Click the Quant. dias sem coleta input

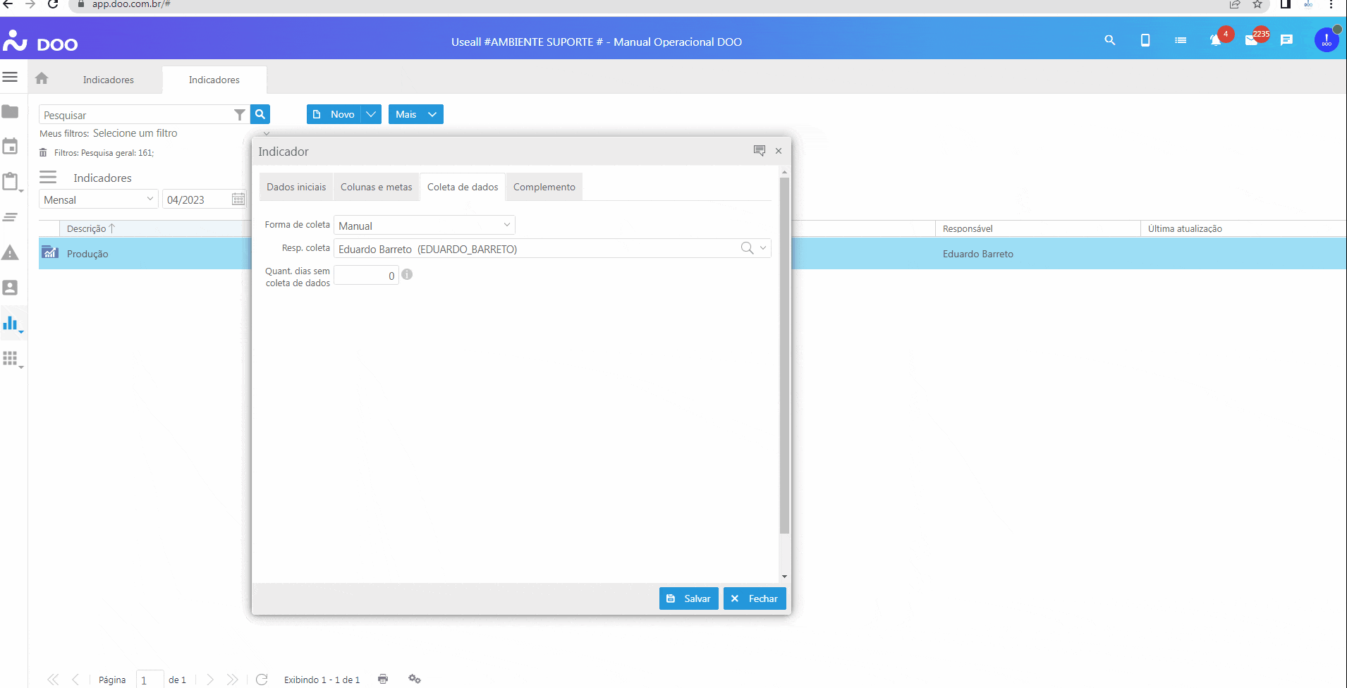pyautogui.click(x=366, y=276)
